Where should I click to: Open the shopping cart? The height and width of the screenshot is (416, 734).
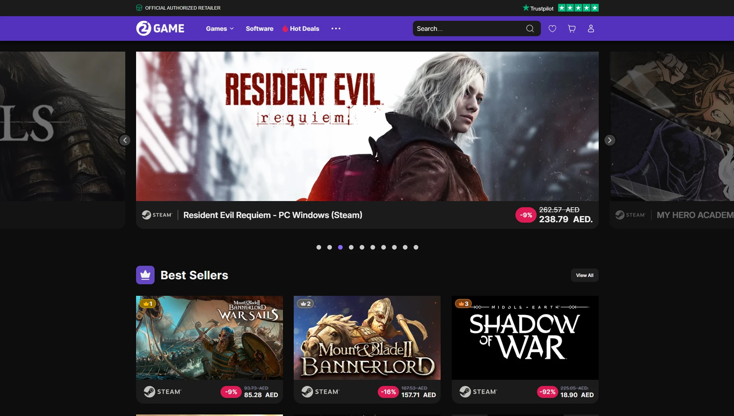tap(572, 29)
